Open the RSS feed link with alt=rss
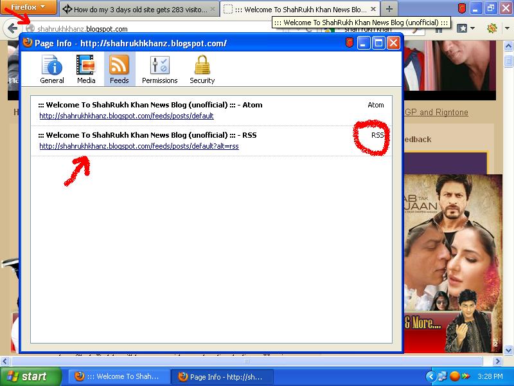Viewport: 514px width, 386px height. click(139, 146)
